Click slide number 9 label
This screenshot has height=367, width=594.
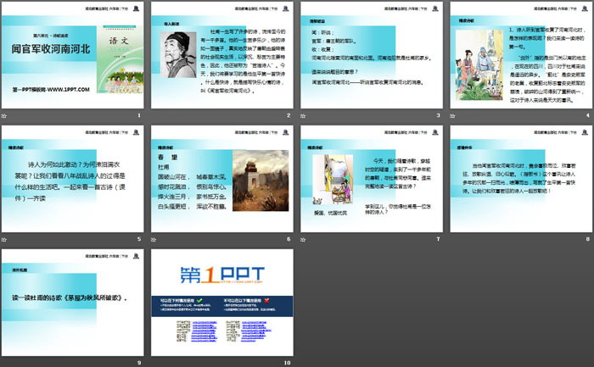pos(139,363)
